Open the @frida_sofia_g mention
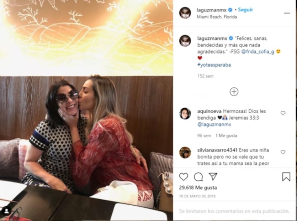The height and width of the screenshot is (221, 297). [258, 52]
